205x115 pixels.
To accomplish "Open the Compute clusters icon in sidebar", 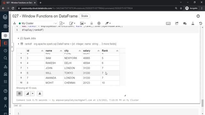I will 5,74.
